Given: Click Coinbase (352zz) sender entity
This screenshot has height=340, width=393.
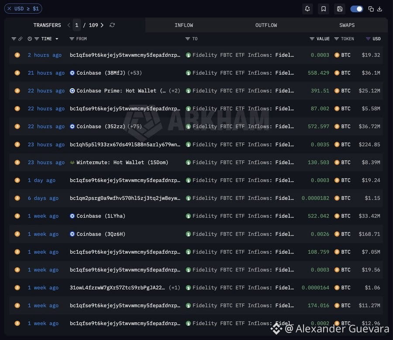Looking at the screenshot, I should [x=101, y=126].
